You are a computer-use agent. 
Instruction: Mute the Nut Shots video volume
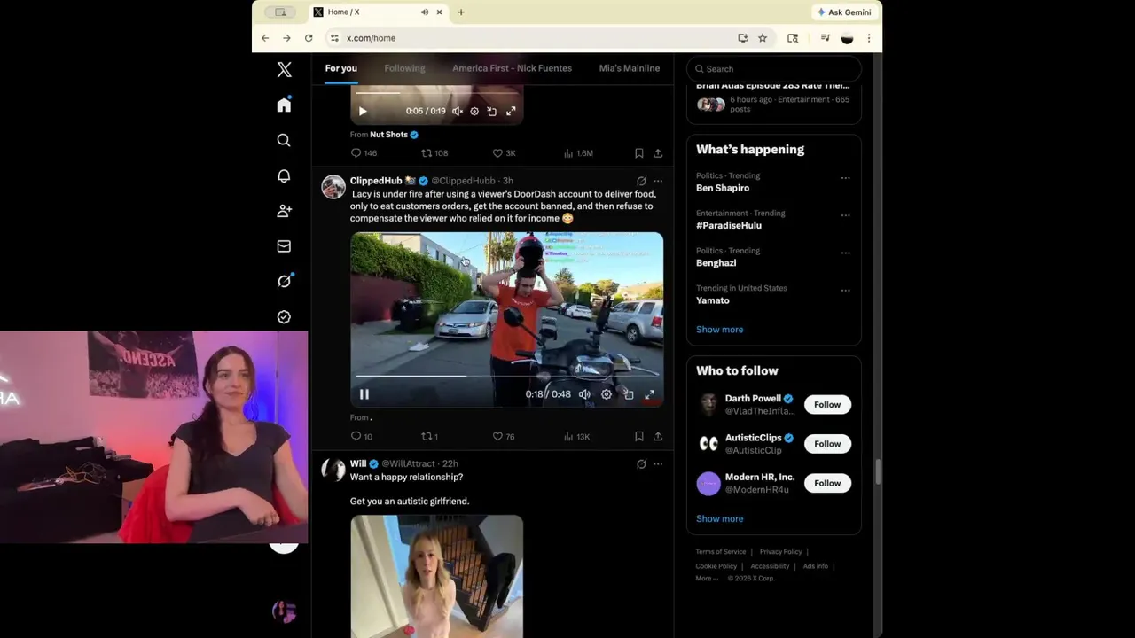click(x=458, y=111)
